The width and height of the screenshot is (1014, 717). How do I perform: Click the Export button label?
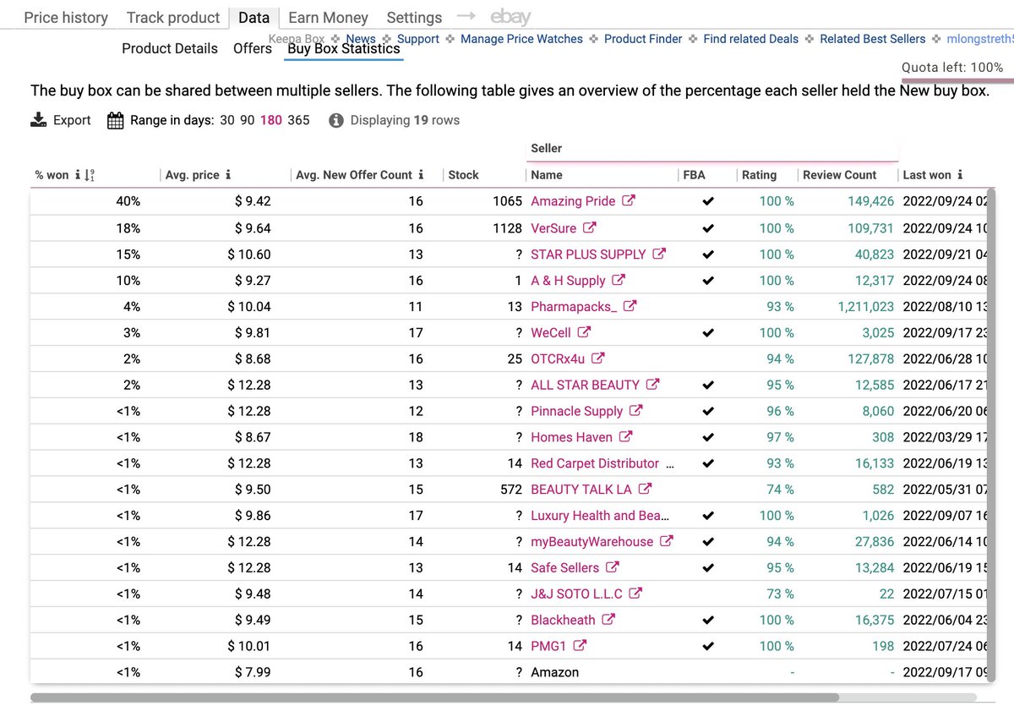(x=72, y=120)
